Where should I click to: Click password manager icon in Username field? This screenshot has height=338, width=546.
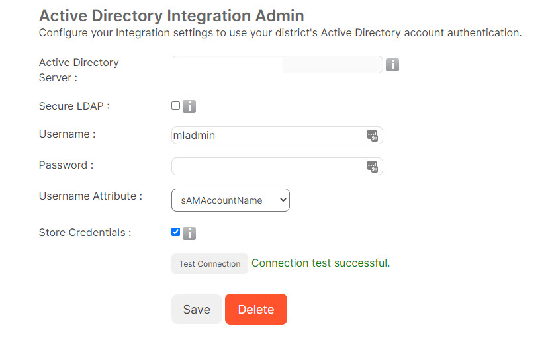click(x=372, y=136)
